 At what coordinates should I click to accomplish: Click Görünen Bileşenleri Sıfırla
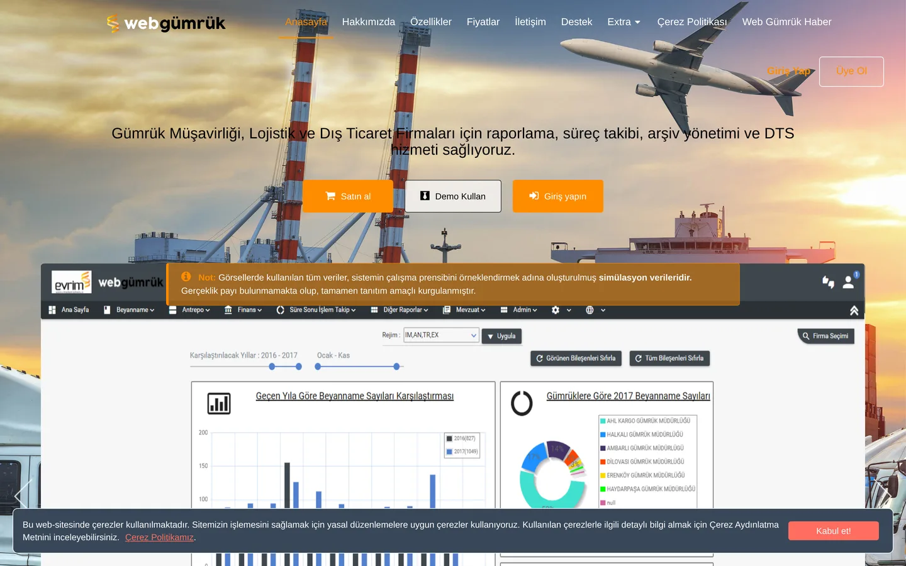click(576, 358)
